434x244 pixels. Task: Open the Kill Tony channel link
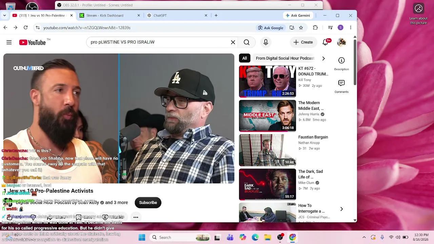[304, 80]
